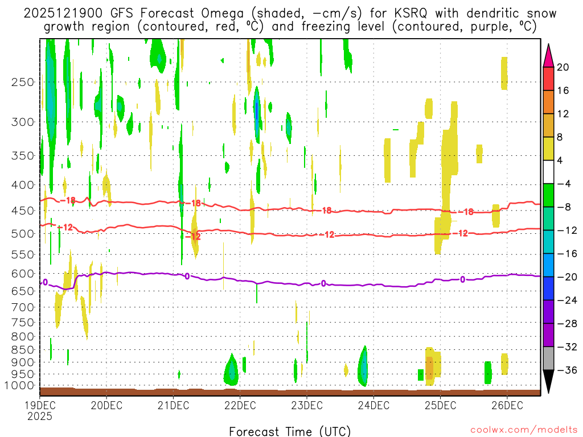Click the 21DEC time axis label
583x437 pixels.
click(x=173, y=405)
